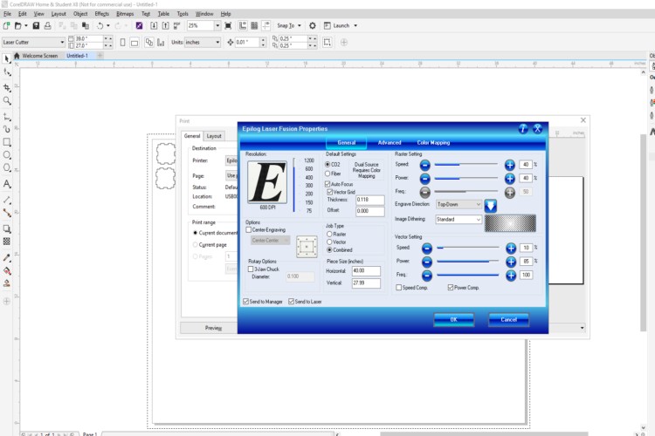Increase Raster Speed with plus button
655x436 pixels.
click(x=510, y=165)
